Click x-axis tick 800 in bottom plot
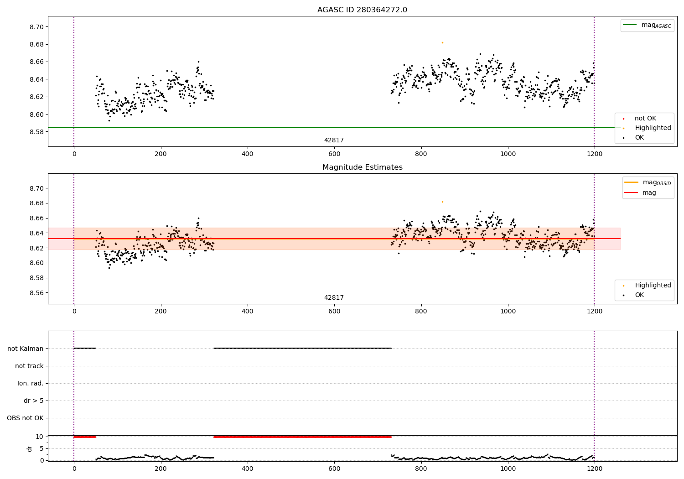The image size is (684, 479). (421, 469)
